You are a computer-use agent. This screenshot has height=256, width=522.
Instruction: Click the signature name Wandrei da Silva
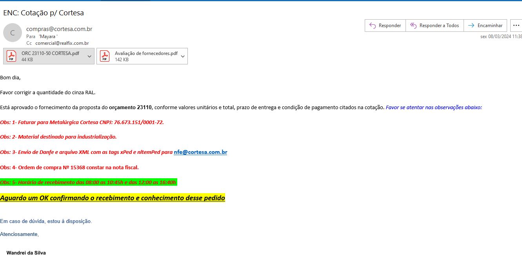(x=26, y=253)
